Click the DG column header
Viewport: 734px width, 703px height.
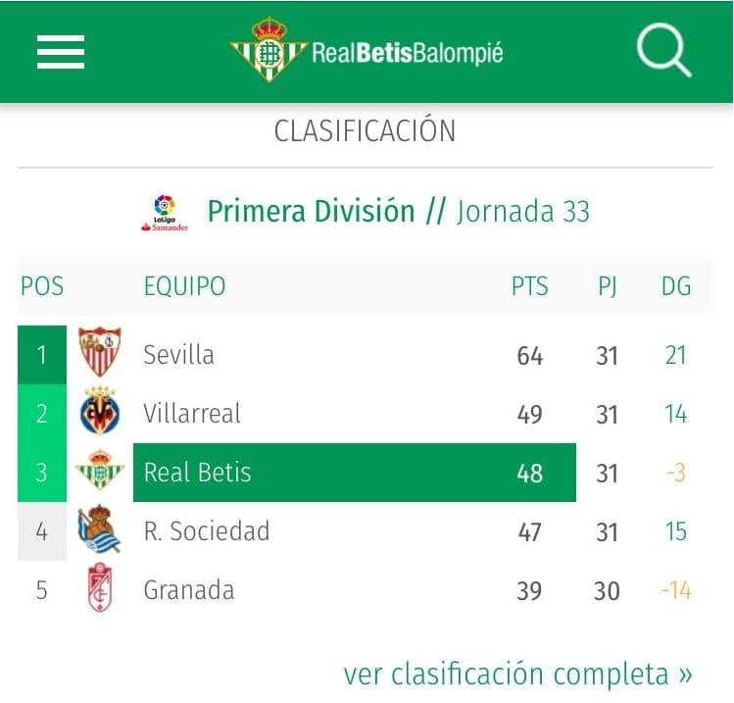coord(676,286)
